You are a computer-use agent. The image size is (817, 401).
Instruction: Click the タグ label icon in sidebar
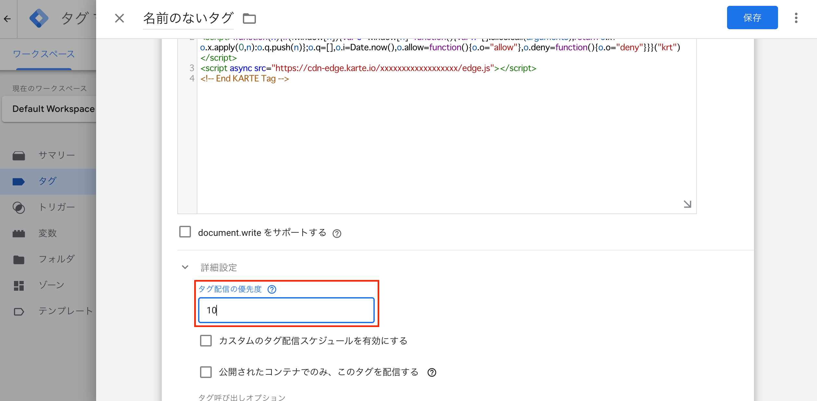19,182
